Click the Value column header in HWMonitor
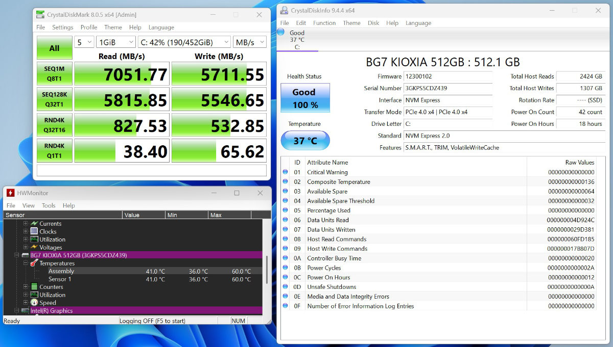The image size is (613, 347). tap(144, 215)
